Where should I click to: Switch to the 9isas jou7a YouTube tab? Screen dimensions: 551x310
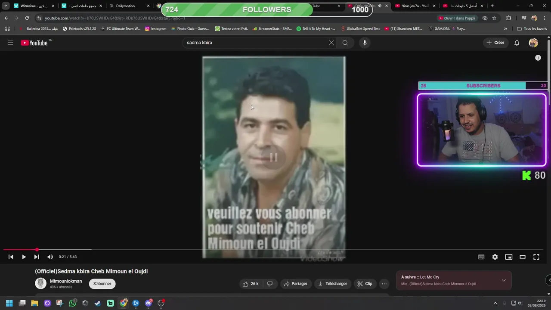[415, 6]
